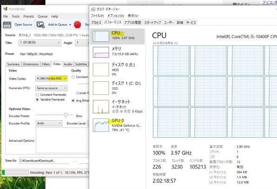Viewport: 277px width, 189px height.
Task: Switch to HandBrake Summary tab
Action: pos(13,64)
